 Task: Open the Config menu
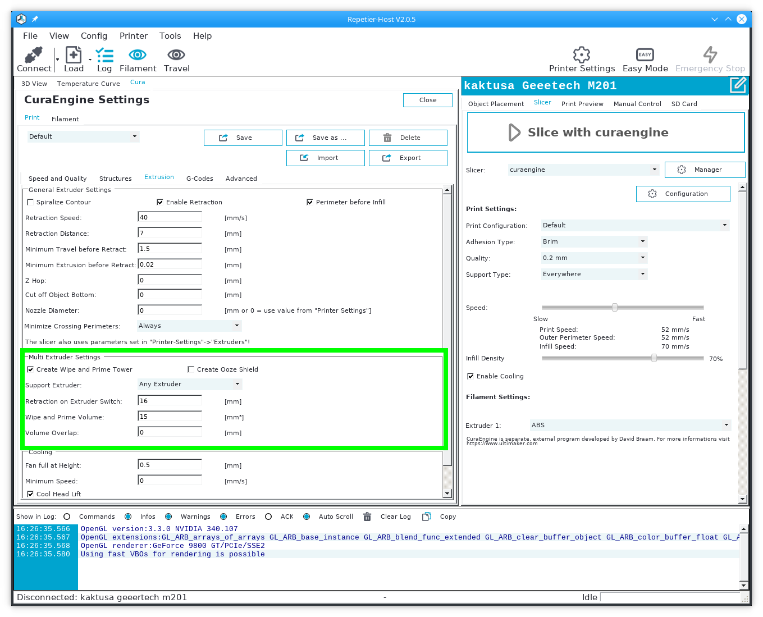[x=94, y=36]
